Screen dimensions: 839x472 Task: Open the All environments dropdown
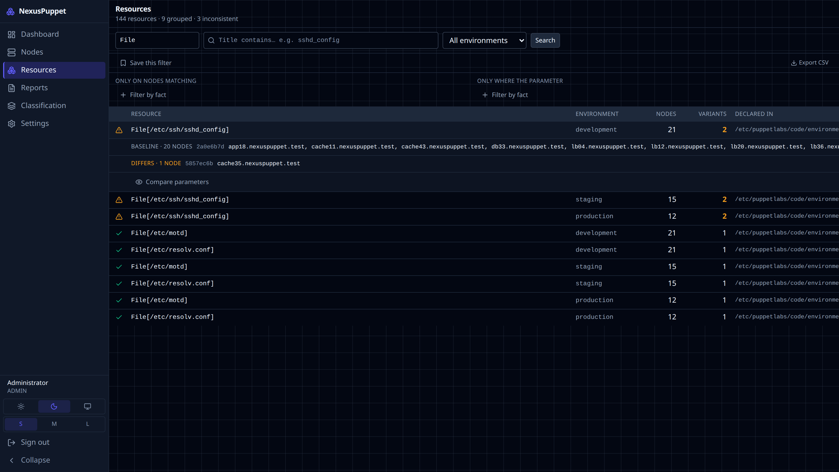pyautogui.click(x=484, y=40)
